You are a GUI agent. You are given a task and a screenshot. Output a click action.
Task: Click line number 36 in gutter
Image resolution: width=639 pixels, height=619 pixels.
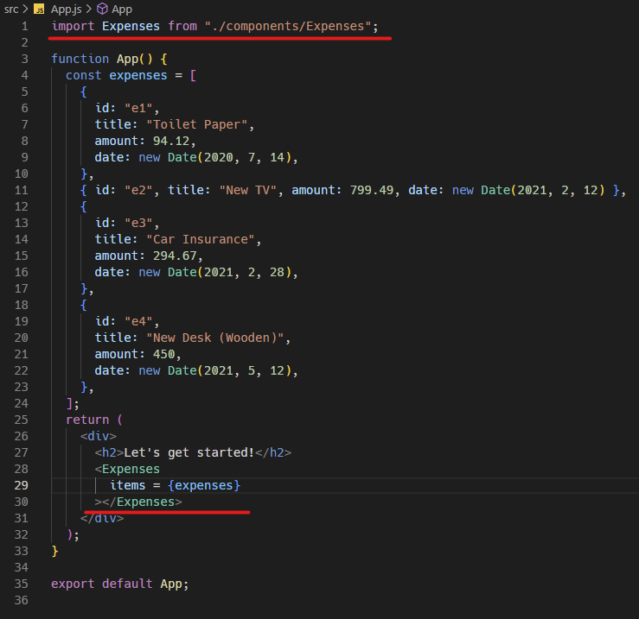(x=22, y=600)
